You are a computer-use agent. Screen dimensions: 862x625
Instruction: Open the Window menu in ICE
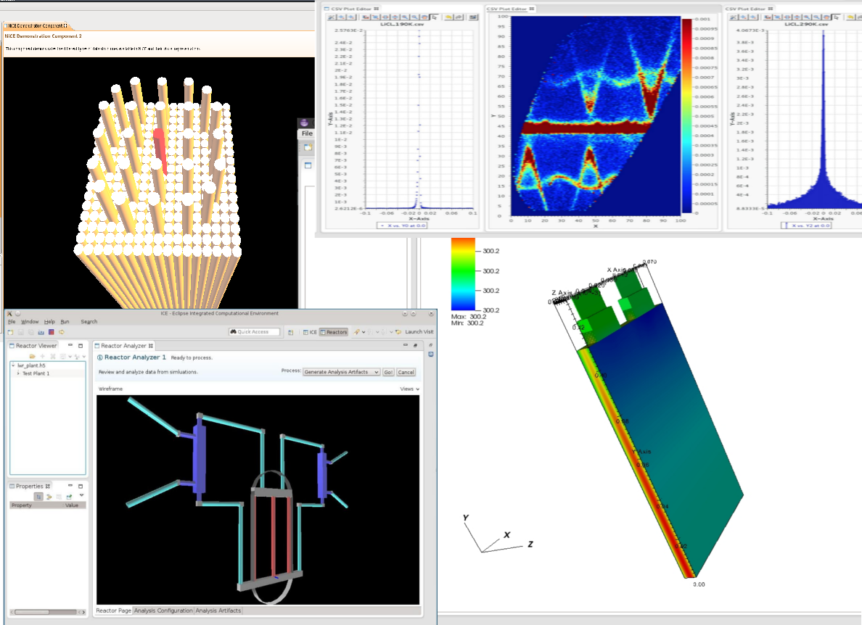(30, 321)
